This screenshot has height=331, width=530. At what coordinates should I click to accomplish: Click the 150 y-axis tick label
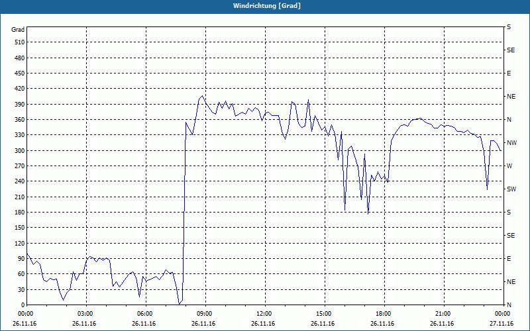point(20,228)
